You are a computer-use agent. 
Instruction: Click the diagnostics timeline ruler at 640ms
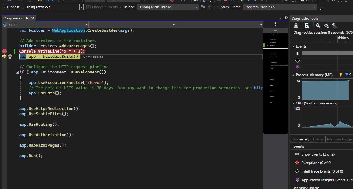(x=343, y=38)
